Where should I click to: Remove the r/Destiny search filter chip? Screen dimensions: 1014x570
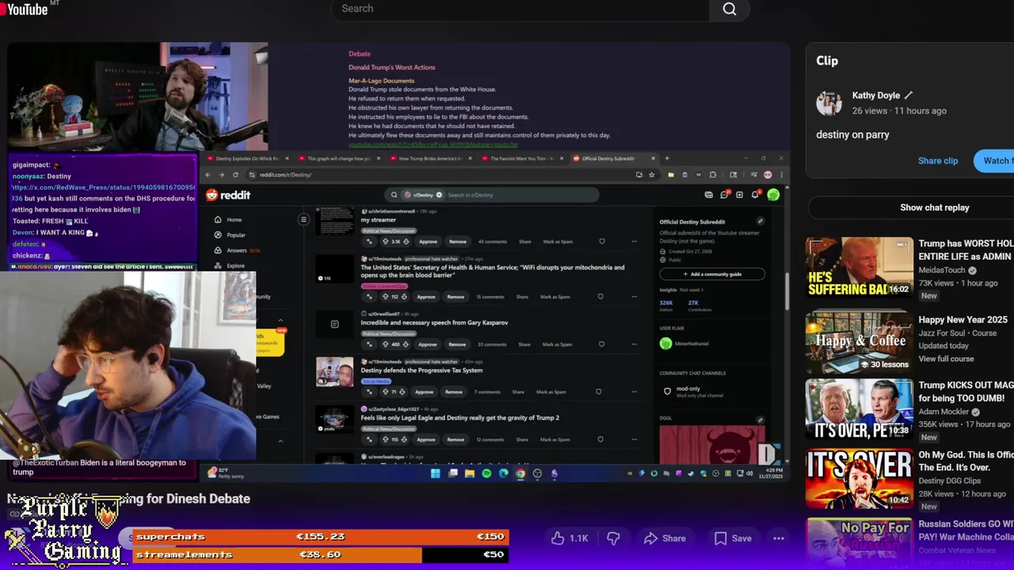pos(439,195)
